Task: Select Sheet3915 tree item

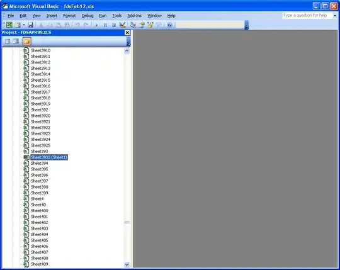Action: 40,80
